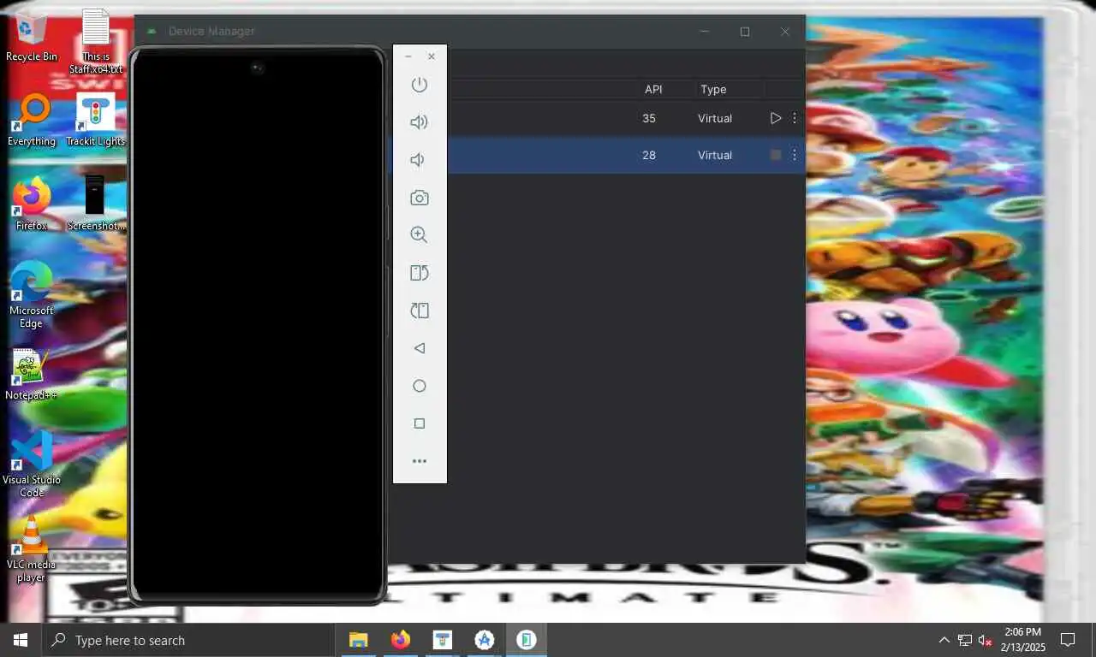This screenshot has height=657, width=1096.
Task: Maximize the Device Manager window
Action: coord(745,32)
